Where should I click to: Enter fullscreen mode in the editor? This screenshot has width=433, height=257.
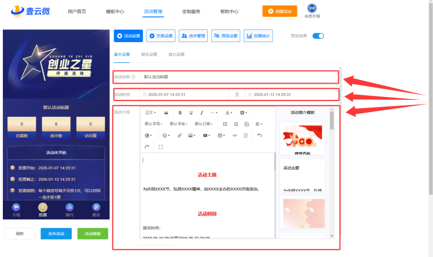click(160, 147)
